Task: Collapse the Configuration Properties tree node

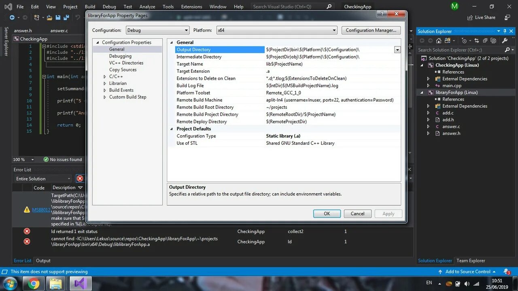Action: click(x=98, y=42)
